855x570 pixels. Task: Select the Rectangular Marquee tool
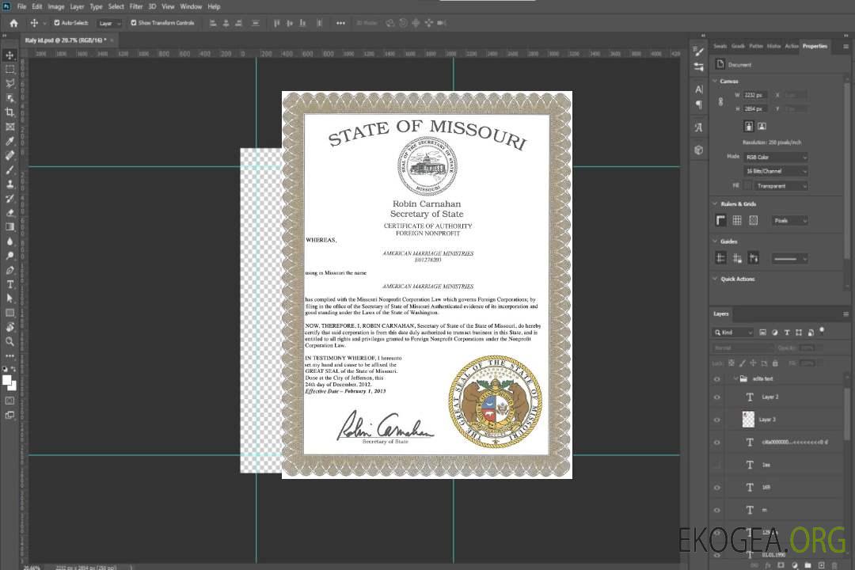[9, 70]
